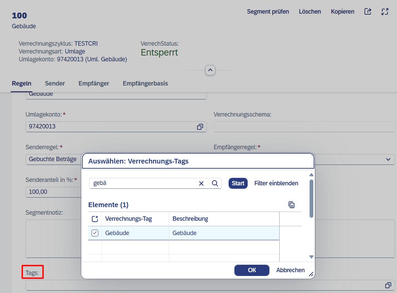Click the dialog scrollbar up arrow
397x293 pixels.
point(311,175)
